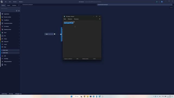Viewport: 174px width, 98px height.
Task: Click the Keyboard category icon
Action: [x=2, y=42]
